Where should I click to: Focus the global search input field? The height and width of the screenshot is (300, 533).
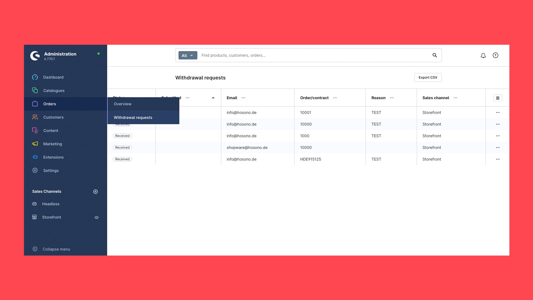(314, 55)
